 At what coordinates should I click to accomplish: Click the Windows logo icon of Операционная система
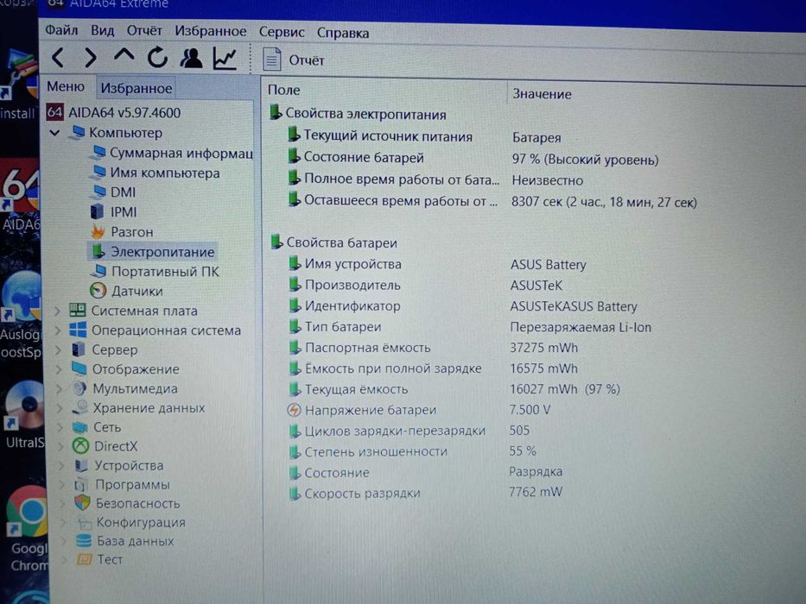coord(78,330)
